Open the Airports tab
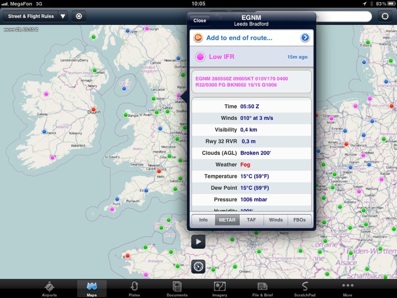 coord(49,289)
